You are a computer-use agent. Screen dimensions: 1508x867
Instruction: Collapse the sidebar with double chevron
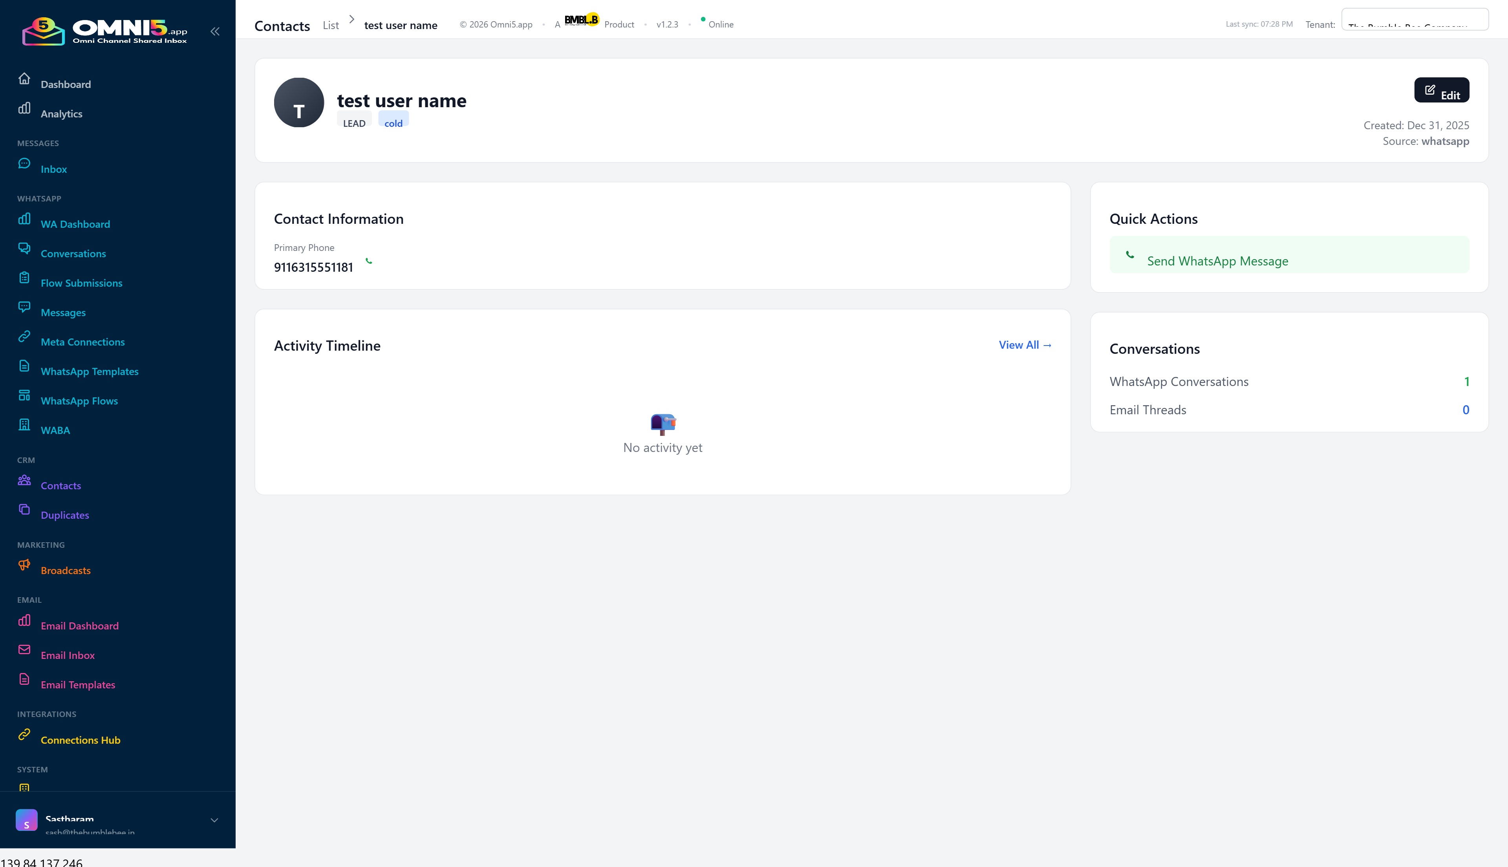(x=215, y=31)
